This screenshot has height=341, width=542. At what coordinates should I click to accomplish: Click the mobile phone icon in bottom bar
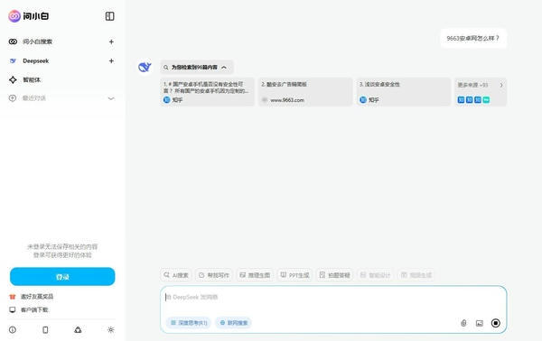45,329
